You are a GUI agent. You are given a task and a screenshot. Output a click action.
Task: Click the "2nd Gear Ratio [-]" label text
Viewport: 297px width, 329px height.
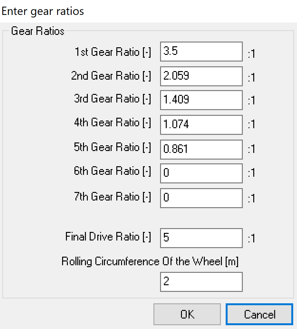click(111, 76)
